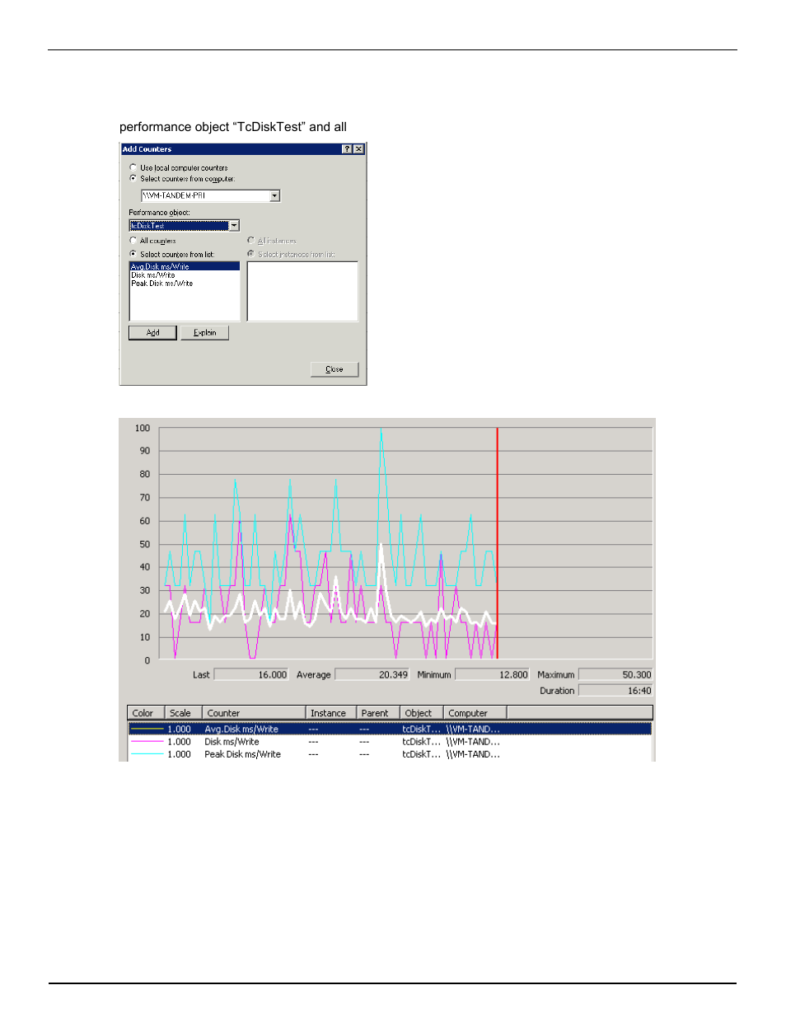The width and height of the screenshot is (786, 1018).
Task: Click the Close button in Add Counters
Action: pyautogui.click(x=335, y=369)
